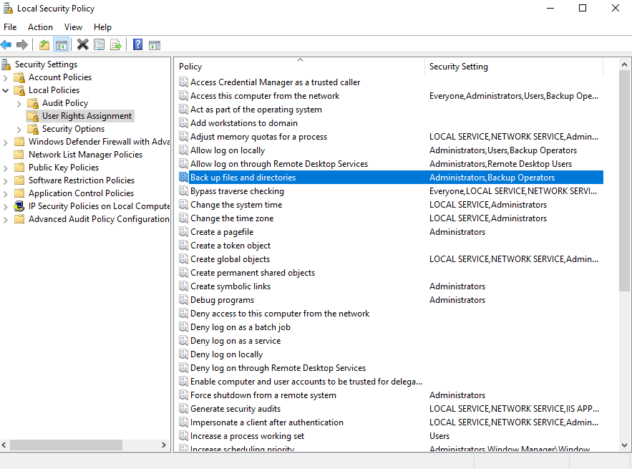Click the vertical scrollbar down arrow

(625, 445)
